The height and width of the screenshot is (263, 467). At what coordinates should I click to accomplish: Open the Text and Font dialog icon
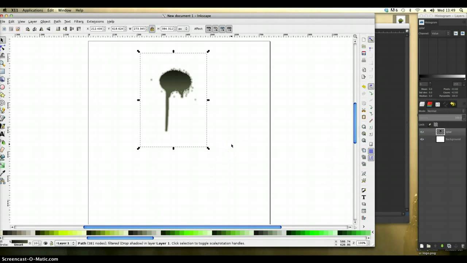(364, 197)
